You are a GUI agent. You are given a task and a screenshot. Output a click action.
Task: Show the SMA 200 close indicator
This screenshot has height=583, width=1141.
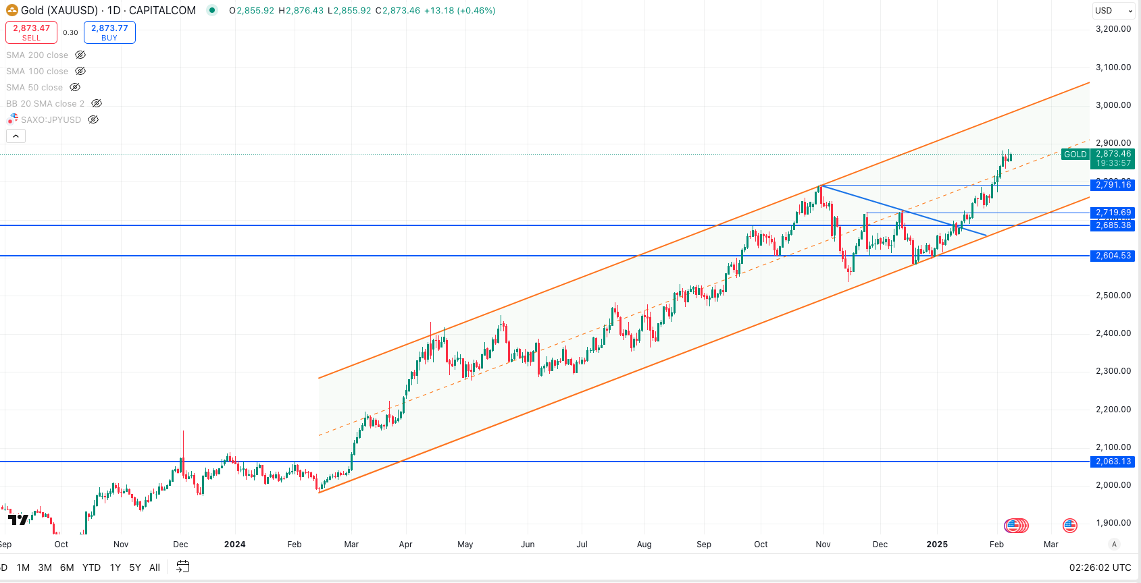click(x=80, y=55)
